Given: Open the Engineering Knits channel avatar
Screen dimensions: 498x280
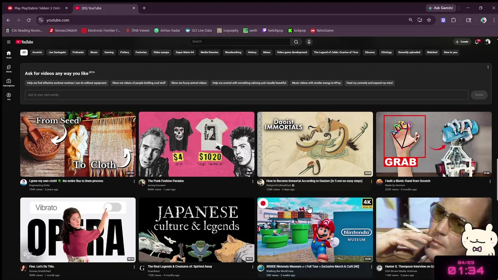Looking at the screenshot, I should pyautogui.click(x=23, y=182).
